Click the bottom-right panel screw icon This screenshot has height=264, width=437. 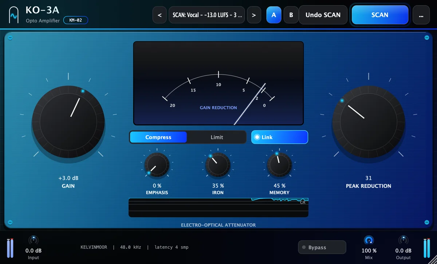427,222
